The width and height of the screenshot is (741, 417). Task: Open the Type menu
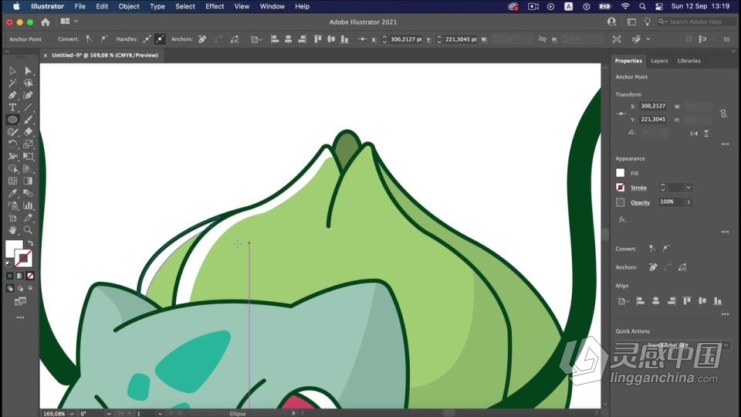pyautogui.click(x=157, y=7)
